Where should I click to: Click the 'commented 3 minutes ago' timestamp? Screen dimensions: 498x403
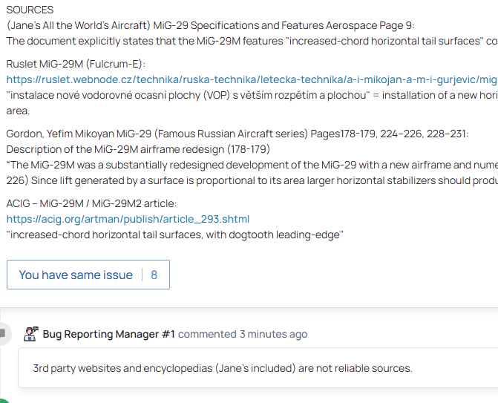[243, 334]
